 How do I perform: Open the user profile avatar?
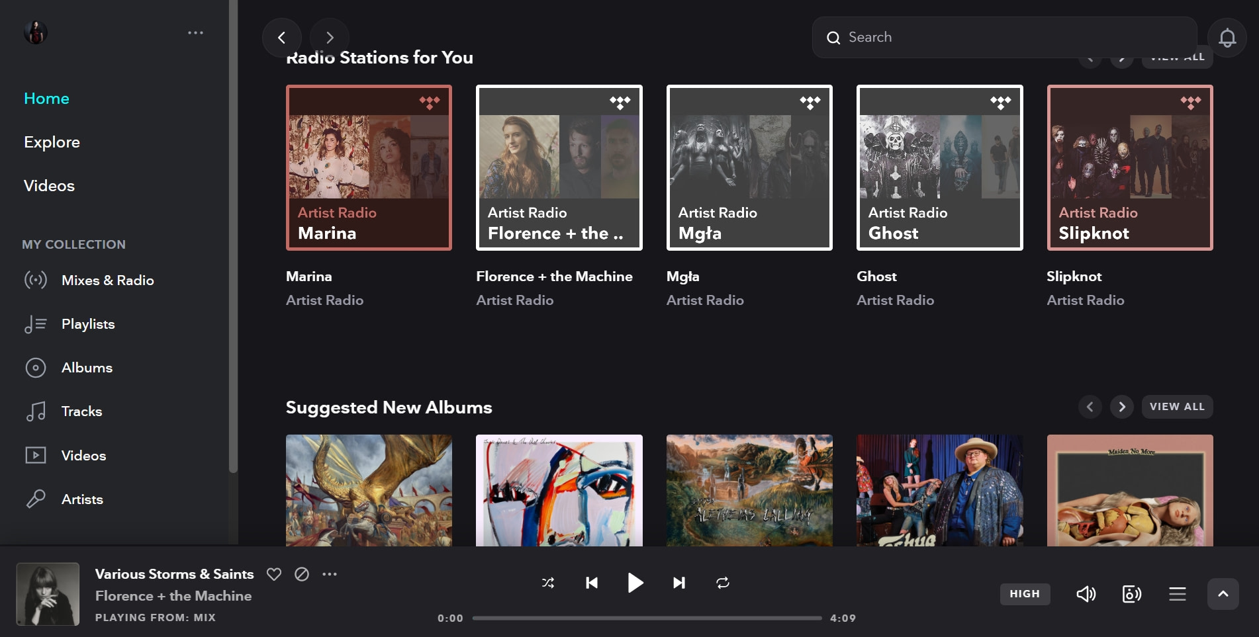point(36,32)
